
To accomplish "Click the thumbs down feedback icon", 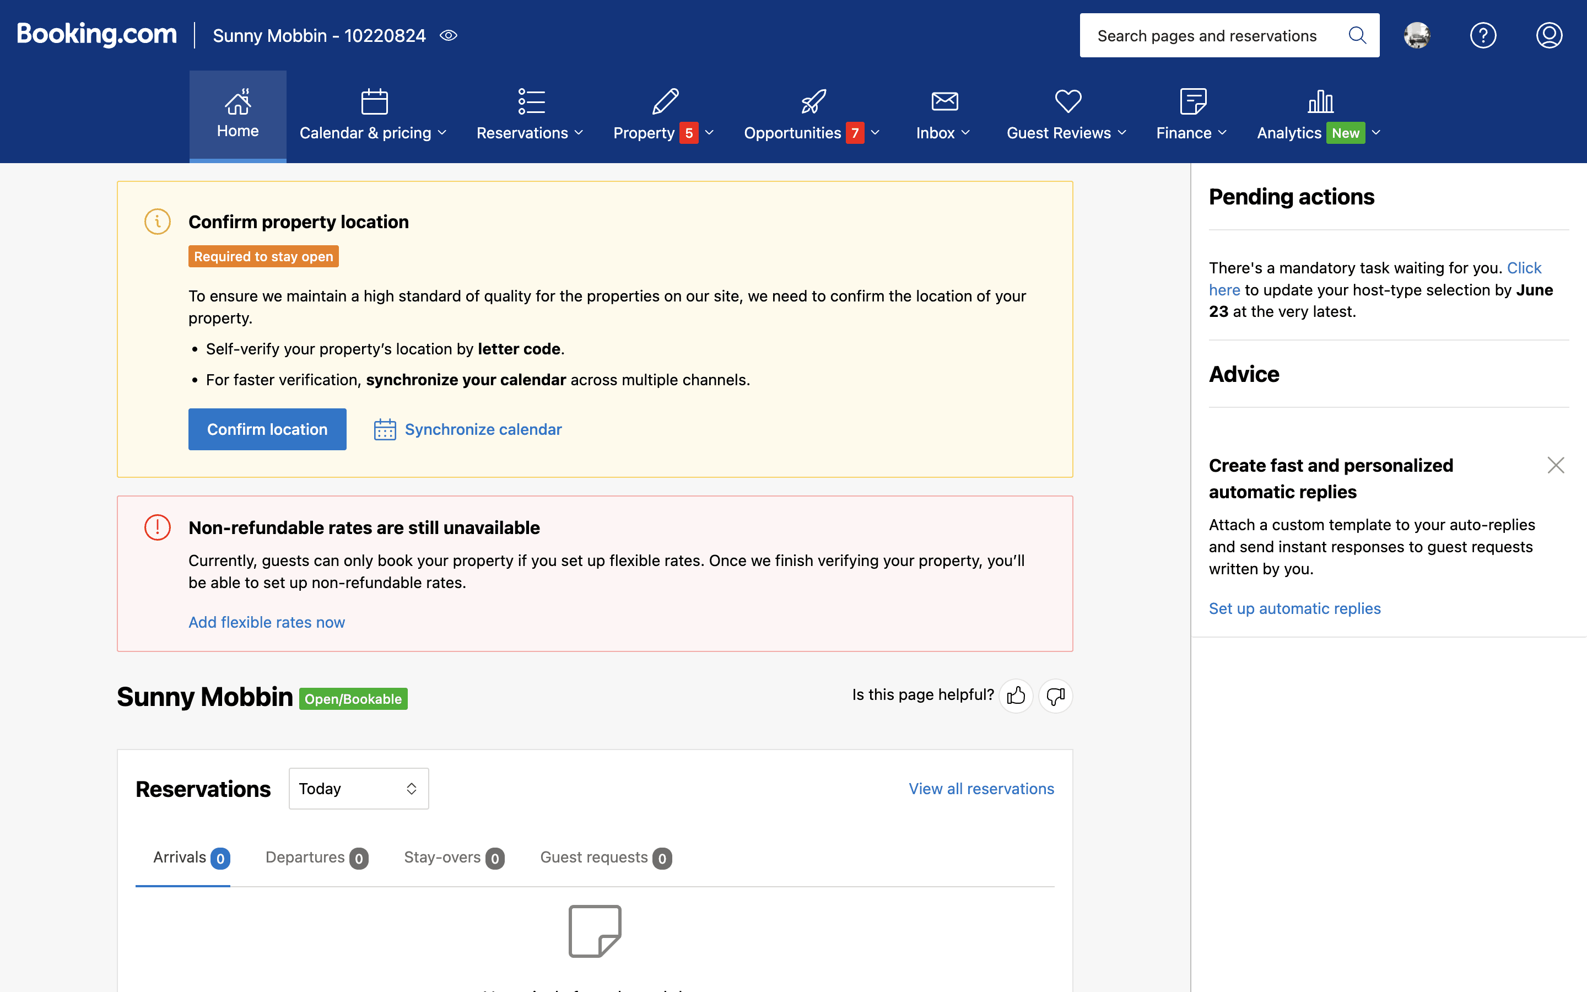I will 1056,696.
